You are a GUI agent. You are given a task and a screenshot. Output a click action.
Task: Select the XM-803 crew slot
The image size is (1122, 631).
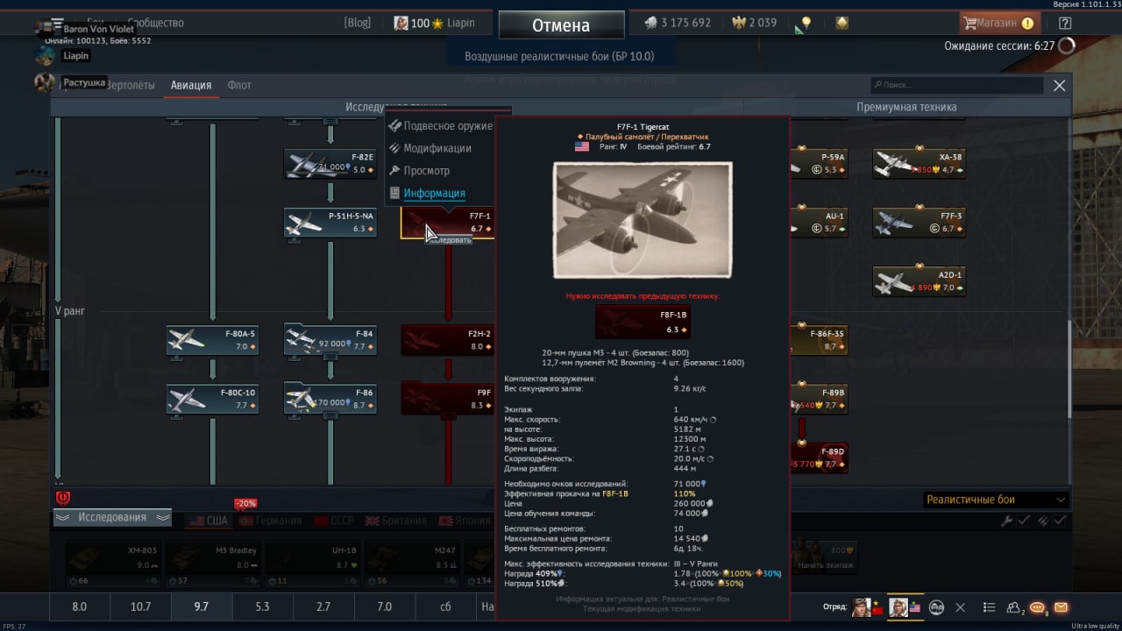coord(114,564)
